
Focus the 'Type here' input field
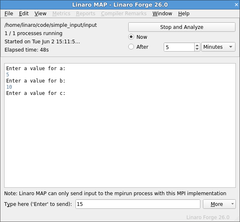click(x=138, y=204)
